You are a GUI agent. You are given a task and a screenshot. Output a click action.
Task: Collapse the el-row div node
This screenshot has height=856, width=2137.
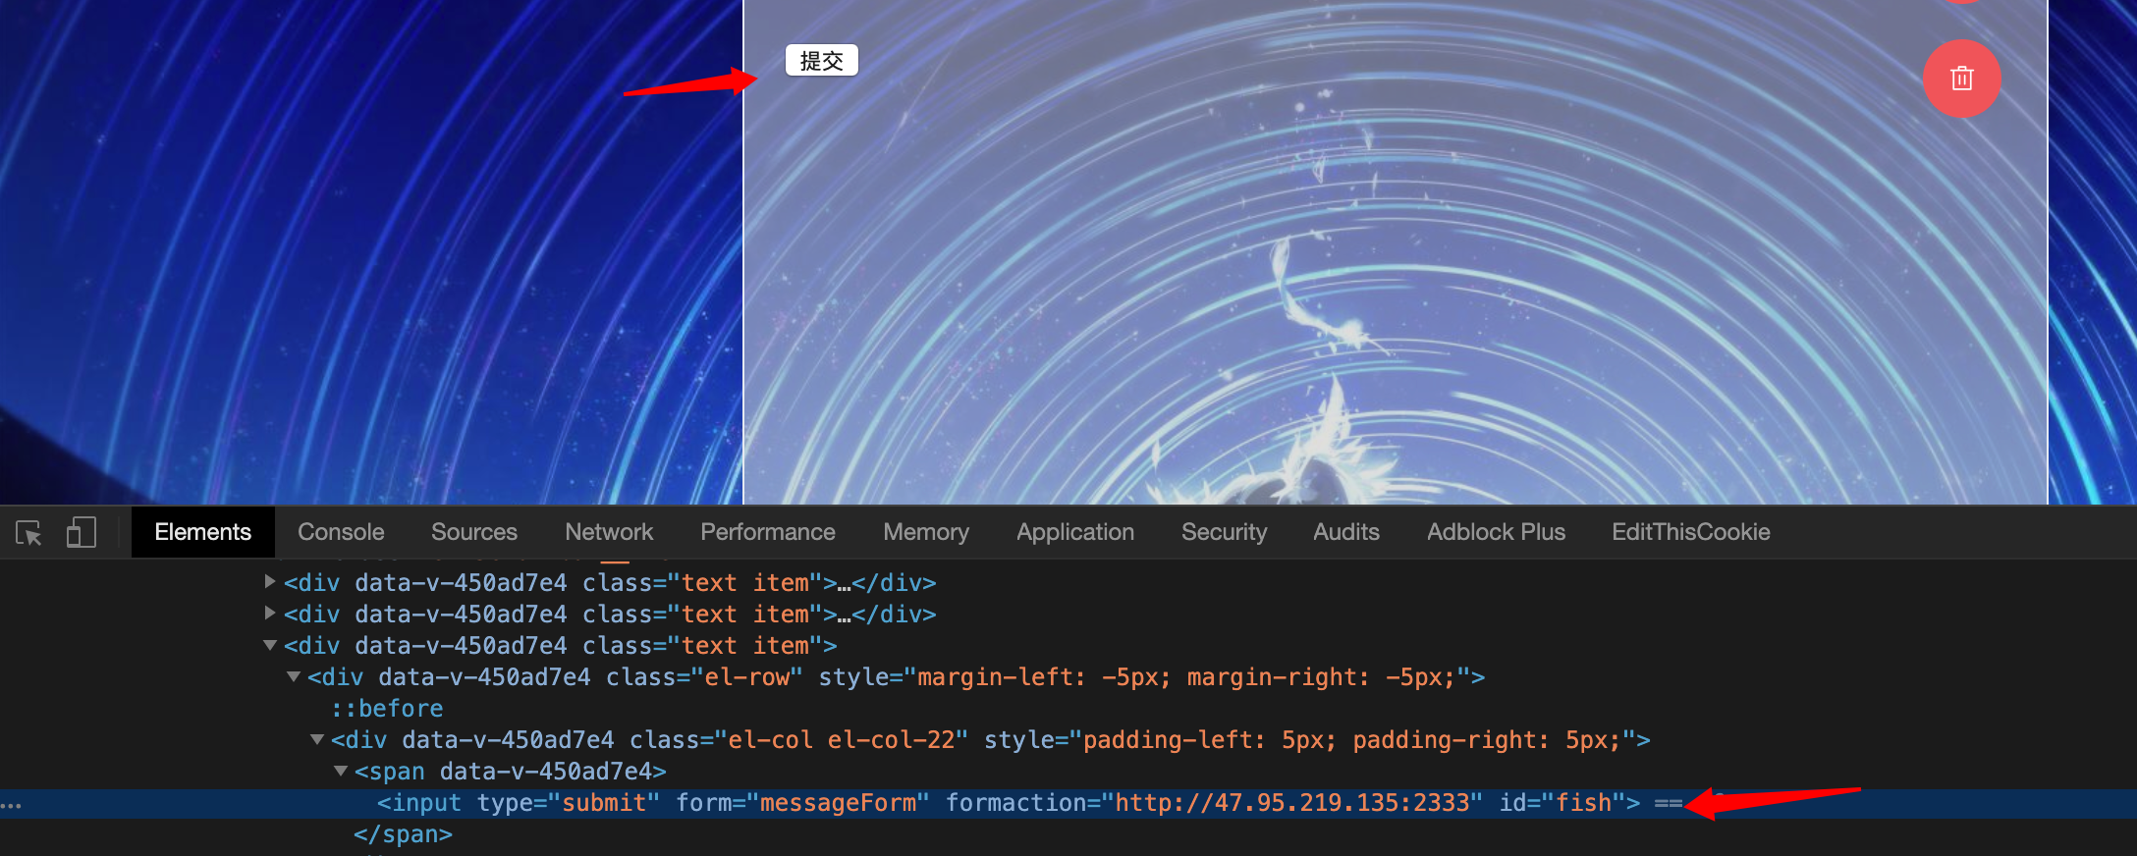pyautogui.click(x=294, y=676)
